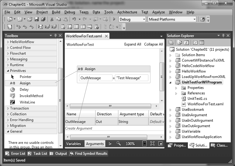235x166 pixels.
Task: Open the Architecture menu
Action: [127, 12]
